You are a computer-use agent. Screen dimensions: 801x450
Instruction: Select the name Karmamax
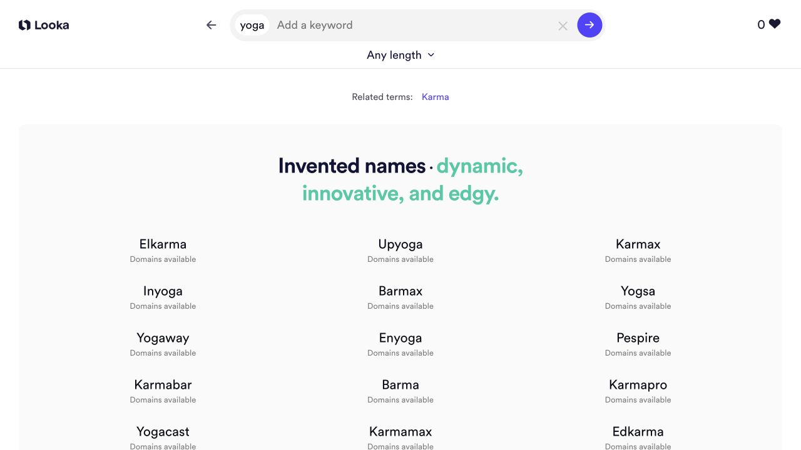[x=400, y=432]
